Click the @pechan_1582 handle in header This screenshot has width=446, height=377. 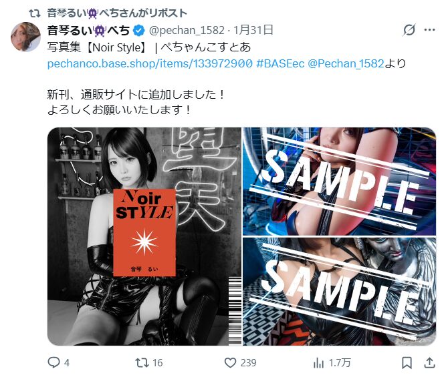[x=187, y=30]
